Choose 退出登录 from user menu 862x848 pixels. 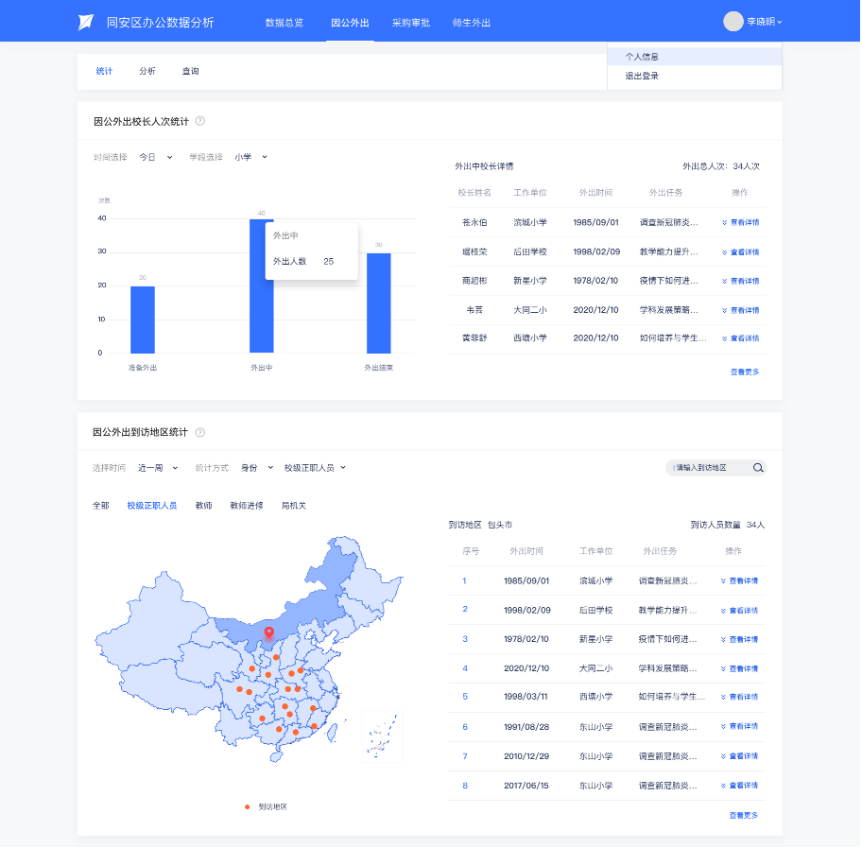pos(642,76)
